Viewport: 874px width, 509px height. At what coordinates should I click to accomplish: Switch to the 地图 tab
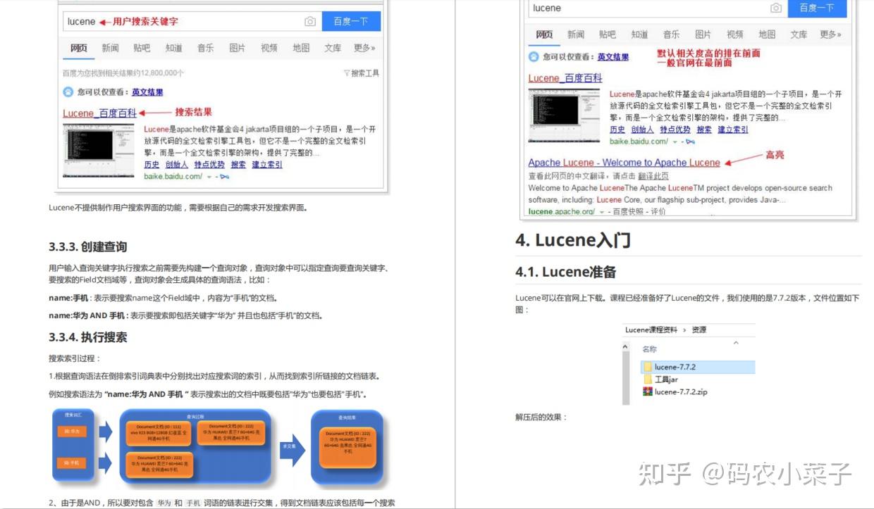click(x=767, y=34)
